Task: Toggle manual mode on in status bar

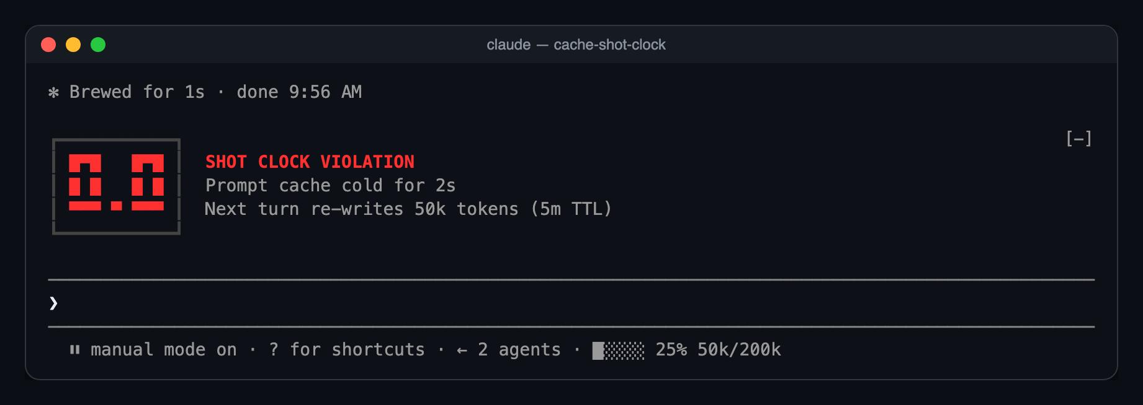Action: (x=164, y=350)
